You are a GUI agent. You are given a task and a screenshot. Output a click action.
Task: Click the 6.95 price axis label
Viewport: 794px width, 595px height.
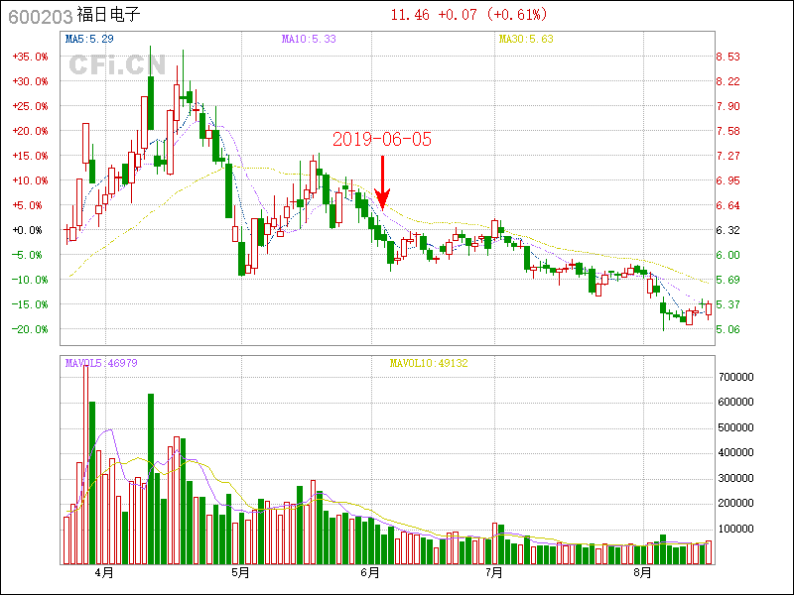coord(728,180)
